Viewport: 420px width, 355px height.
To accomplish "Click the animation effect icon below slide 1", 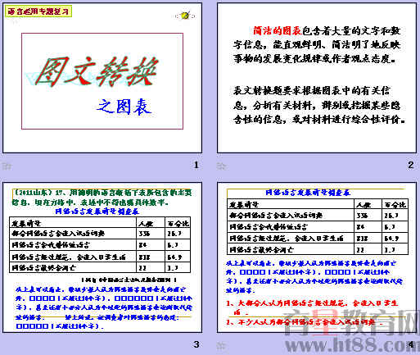I will point(7,166).
